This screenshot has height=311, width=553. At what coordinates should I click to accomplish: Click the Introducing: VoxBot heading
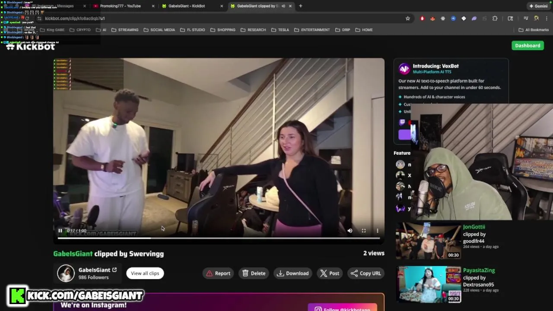pos(435,66)
